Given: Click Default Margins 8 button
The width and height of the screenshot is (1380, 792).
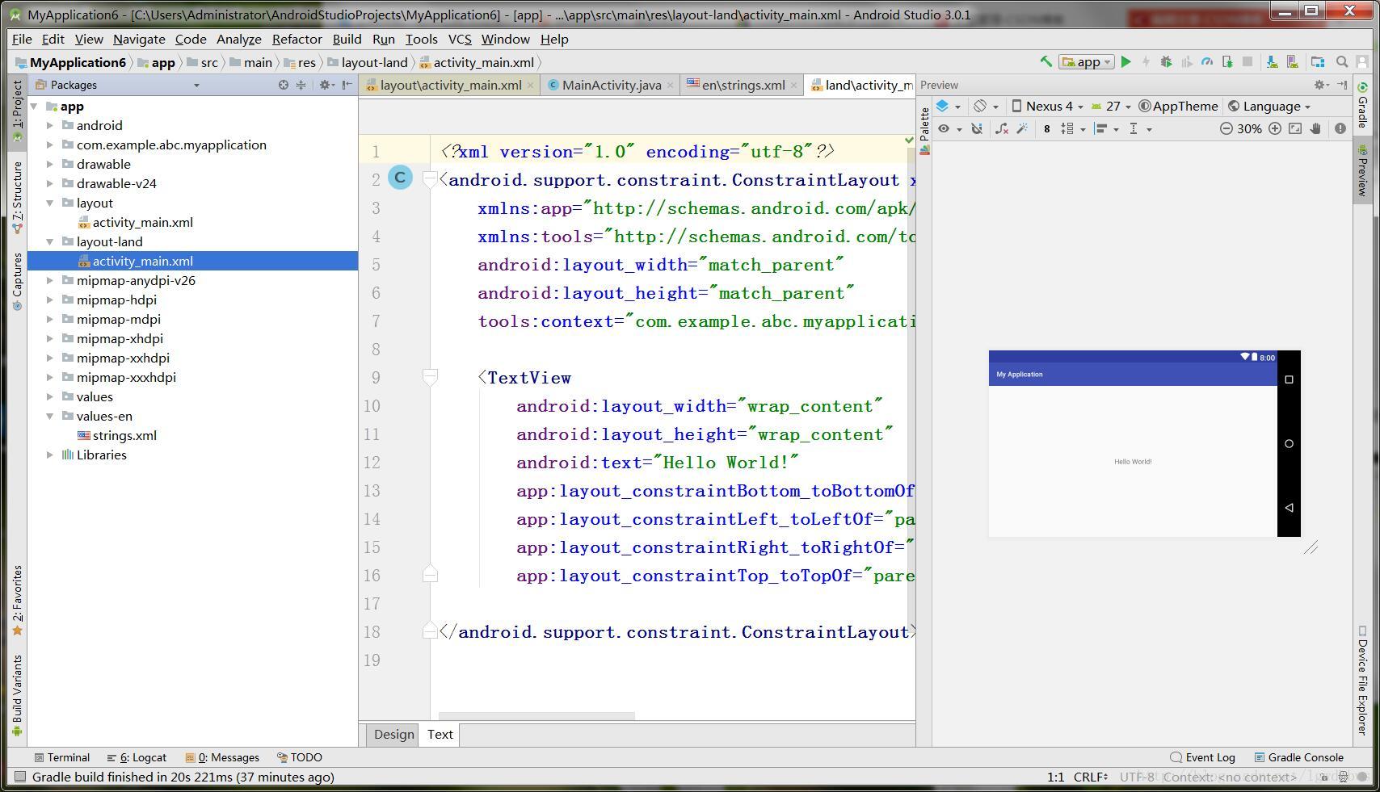Looking at the screenshot, I should pos(1047,128).
